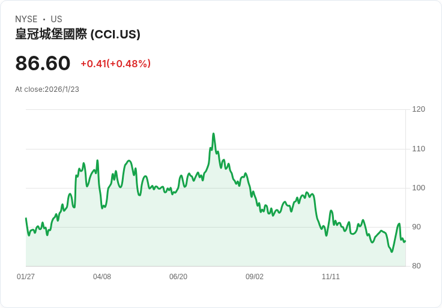Viewport: 442px width, 308px height.
Task: Click the leftmost start of the price line
Action: click(x=26, y=219)
